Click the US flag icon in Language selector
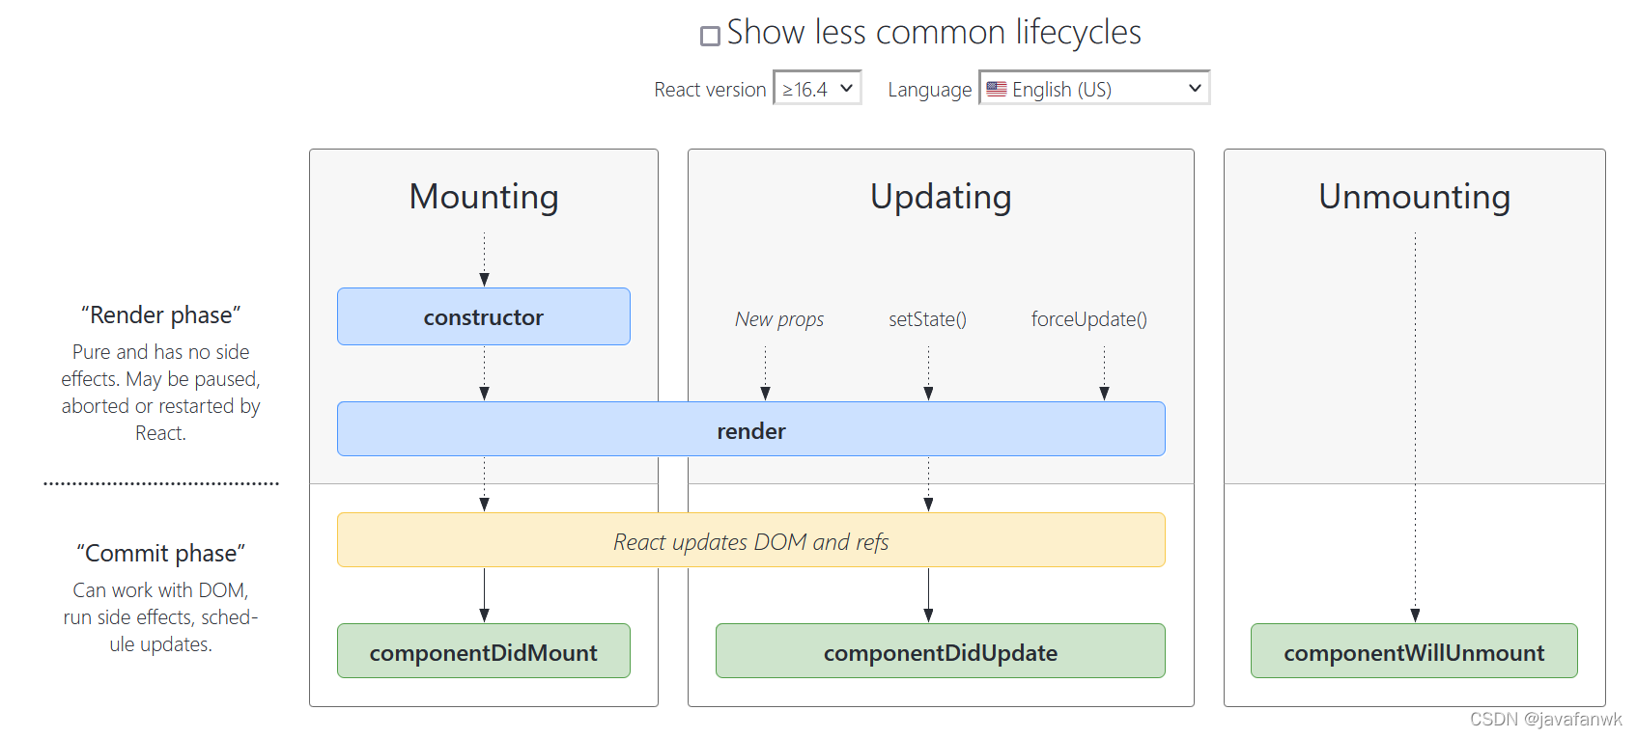Image resolution: width=1637 pixels, height=738 pixels. [x=998, y=88]
